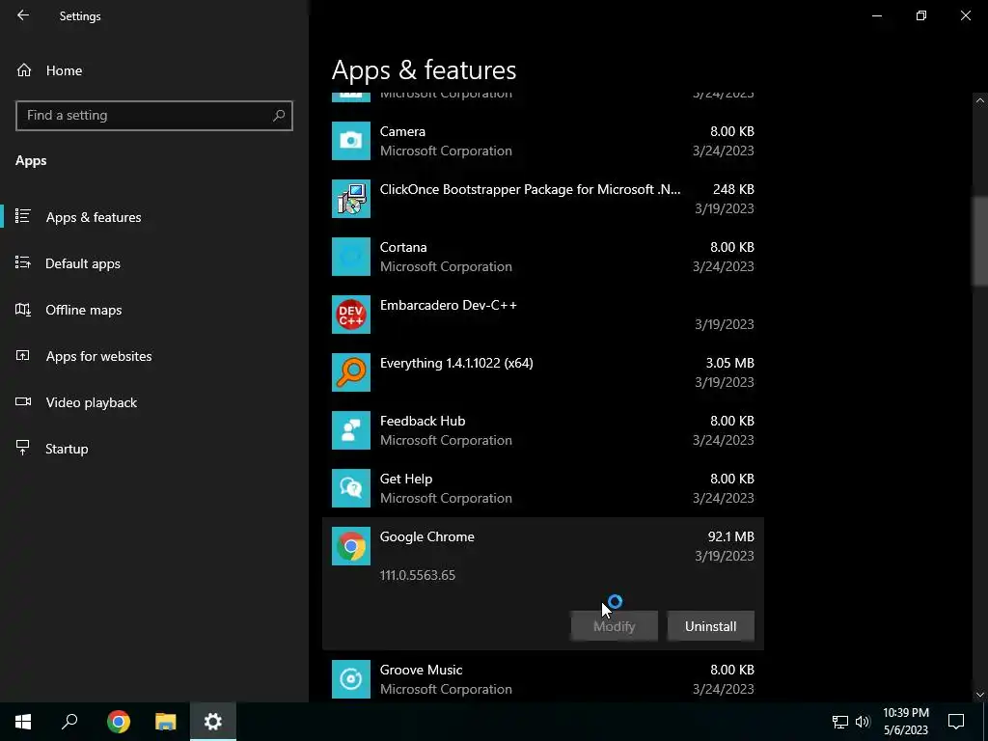The width and height of the screenshot is (988, 741).
Task: Click the Find a setting search box
Action: [153, 116]
